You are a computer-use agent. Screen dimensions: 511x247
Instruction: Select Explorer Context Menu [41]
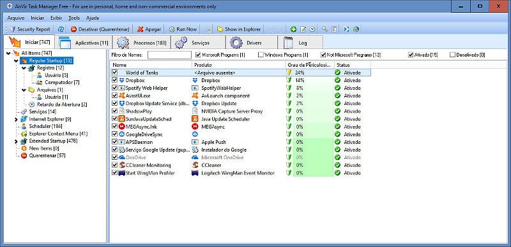tap(58, 134)
